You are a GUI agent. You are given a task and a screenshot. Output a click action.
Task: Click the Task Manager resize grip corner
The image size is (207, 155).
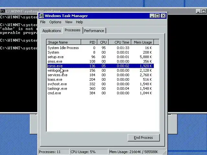(x=165, y=153)
